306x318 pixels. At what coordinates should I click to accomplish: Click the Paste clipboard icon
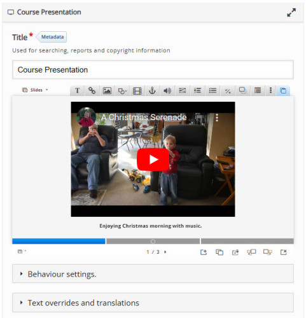[283, 91]
